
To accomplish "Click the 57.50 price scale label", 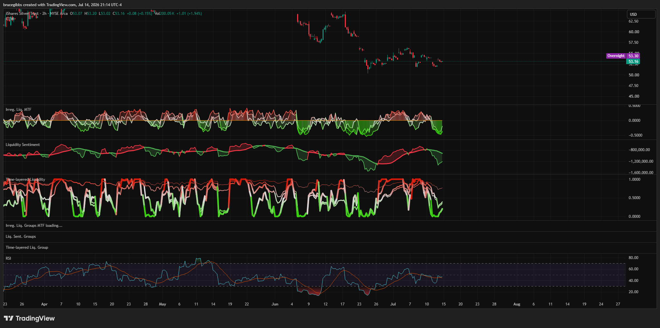I will pos(634,43).
